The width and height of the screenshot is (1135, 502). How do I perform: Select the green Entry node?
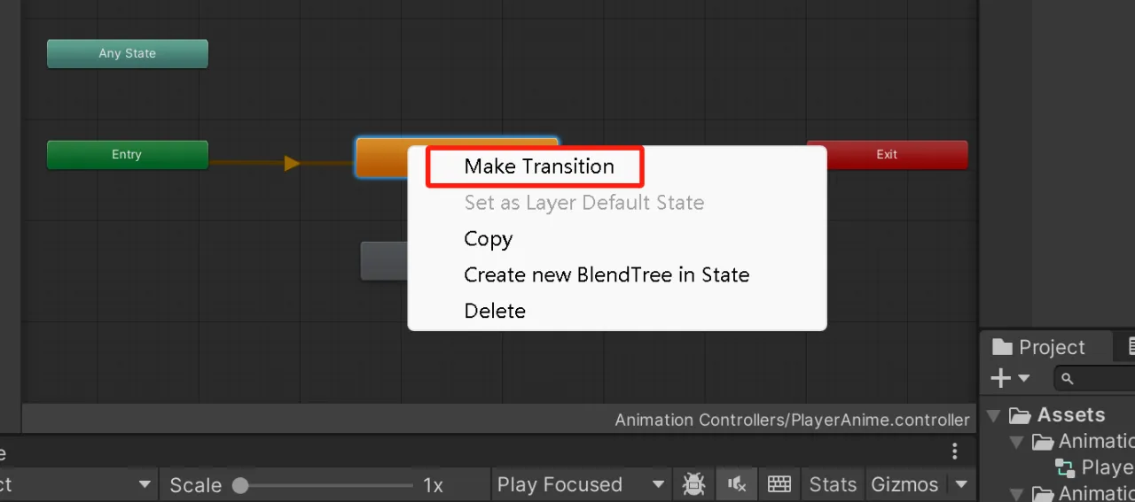coord(128,154)
